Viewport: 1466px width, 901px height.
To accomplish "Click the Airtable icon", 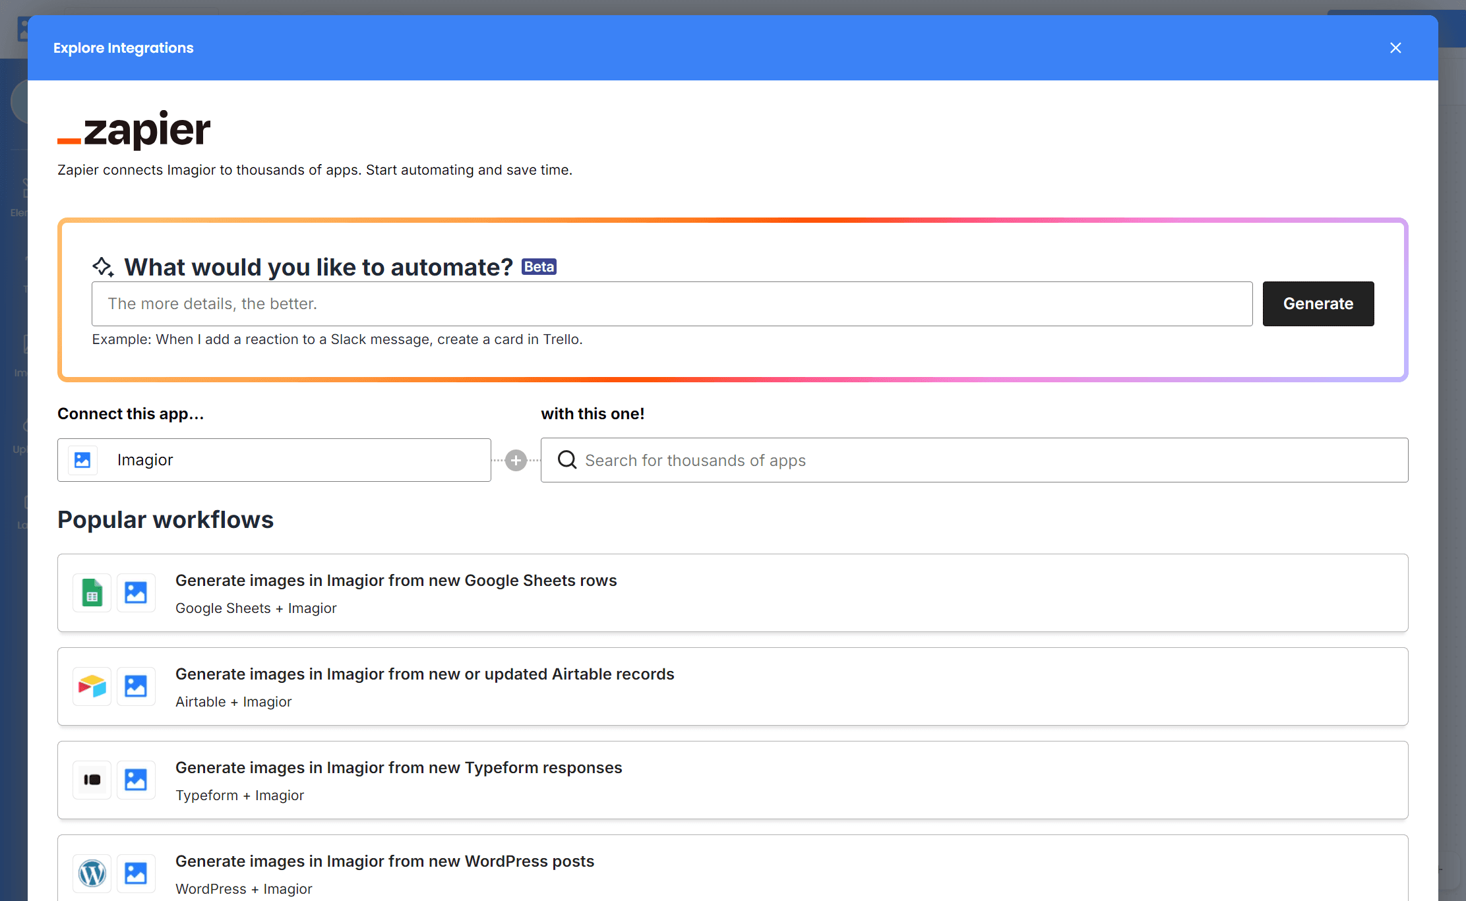I will coord(92,686).
